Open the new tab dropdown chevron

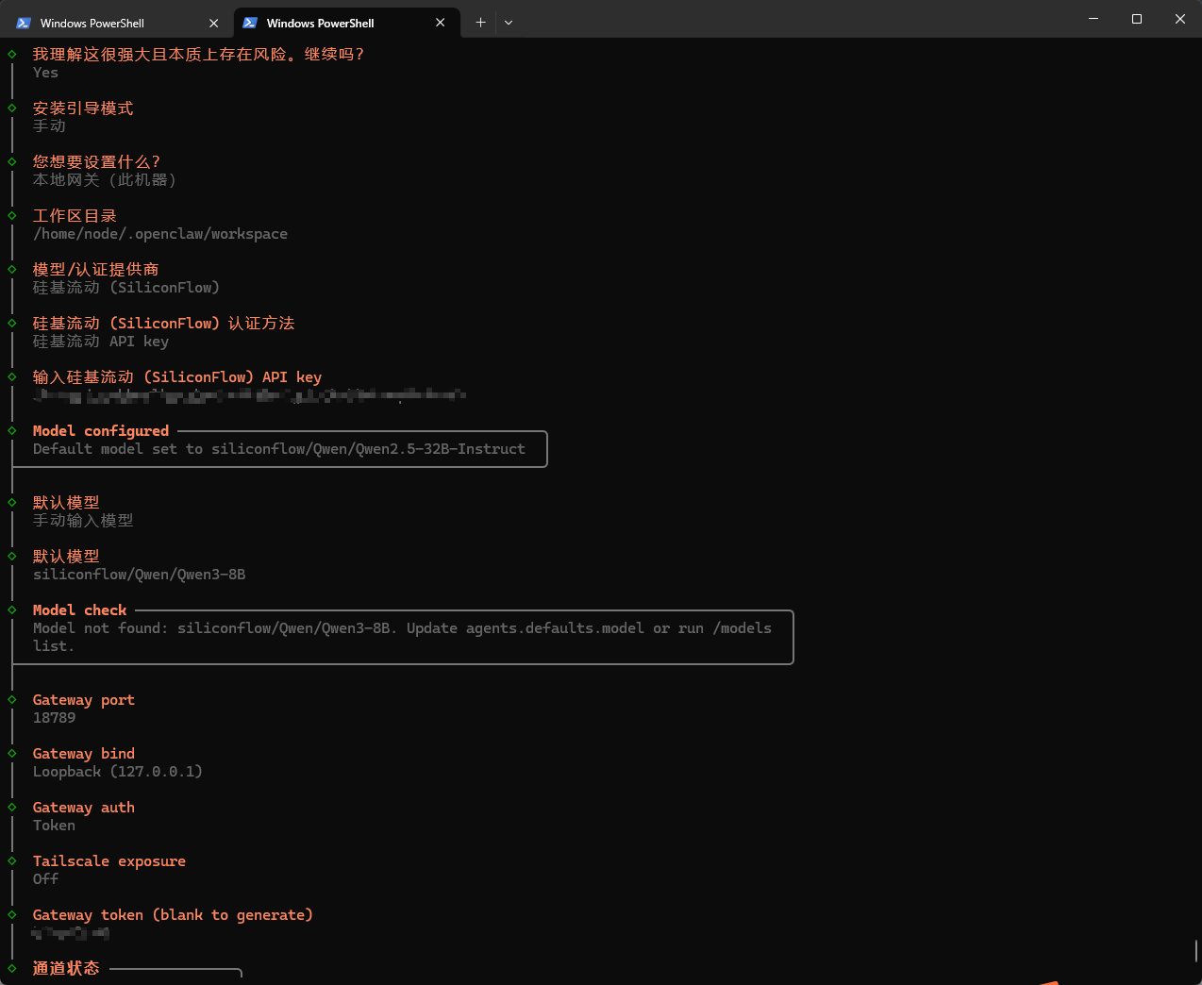[x=508, y=22]
